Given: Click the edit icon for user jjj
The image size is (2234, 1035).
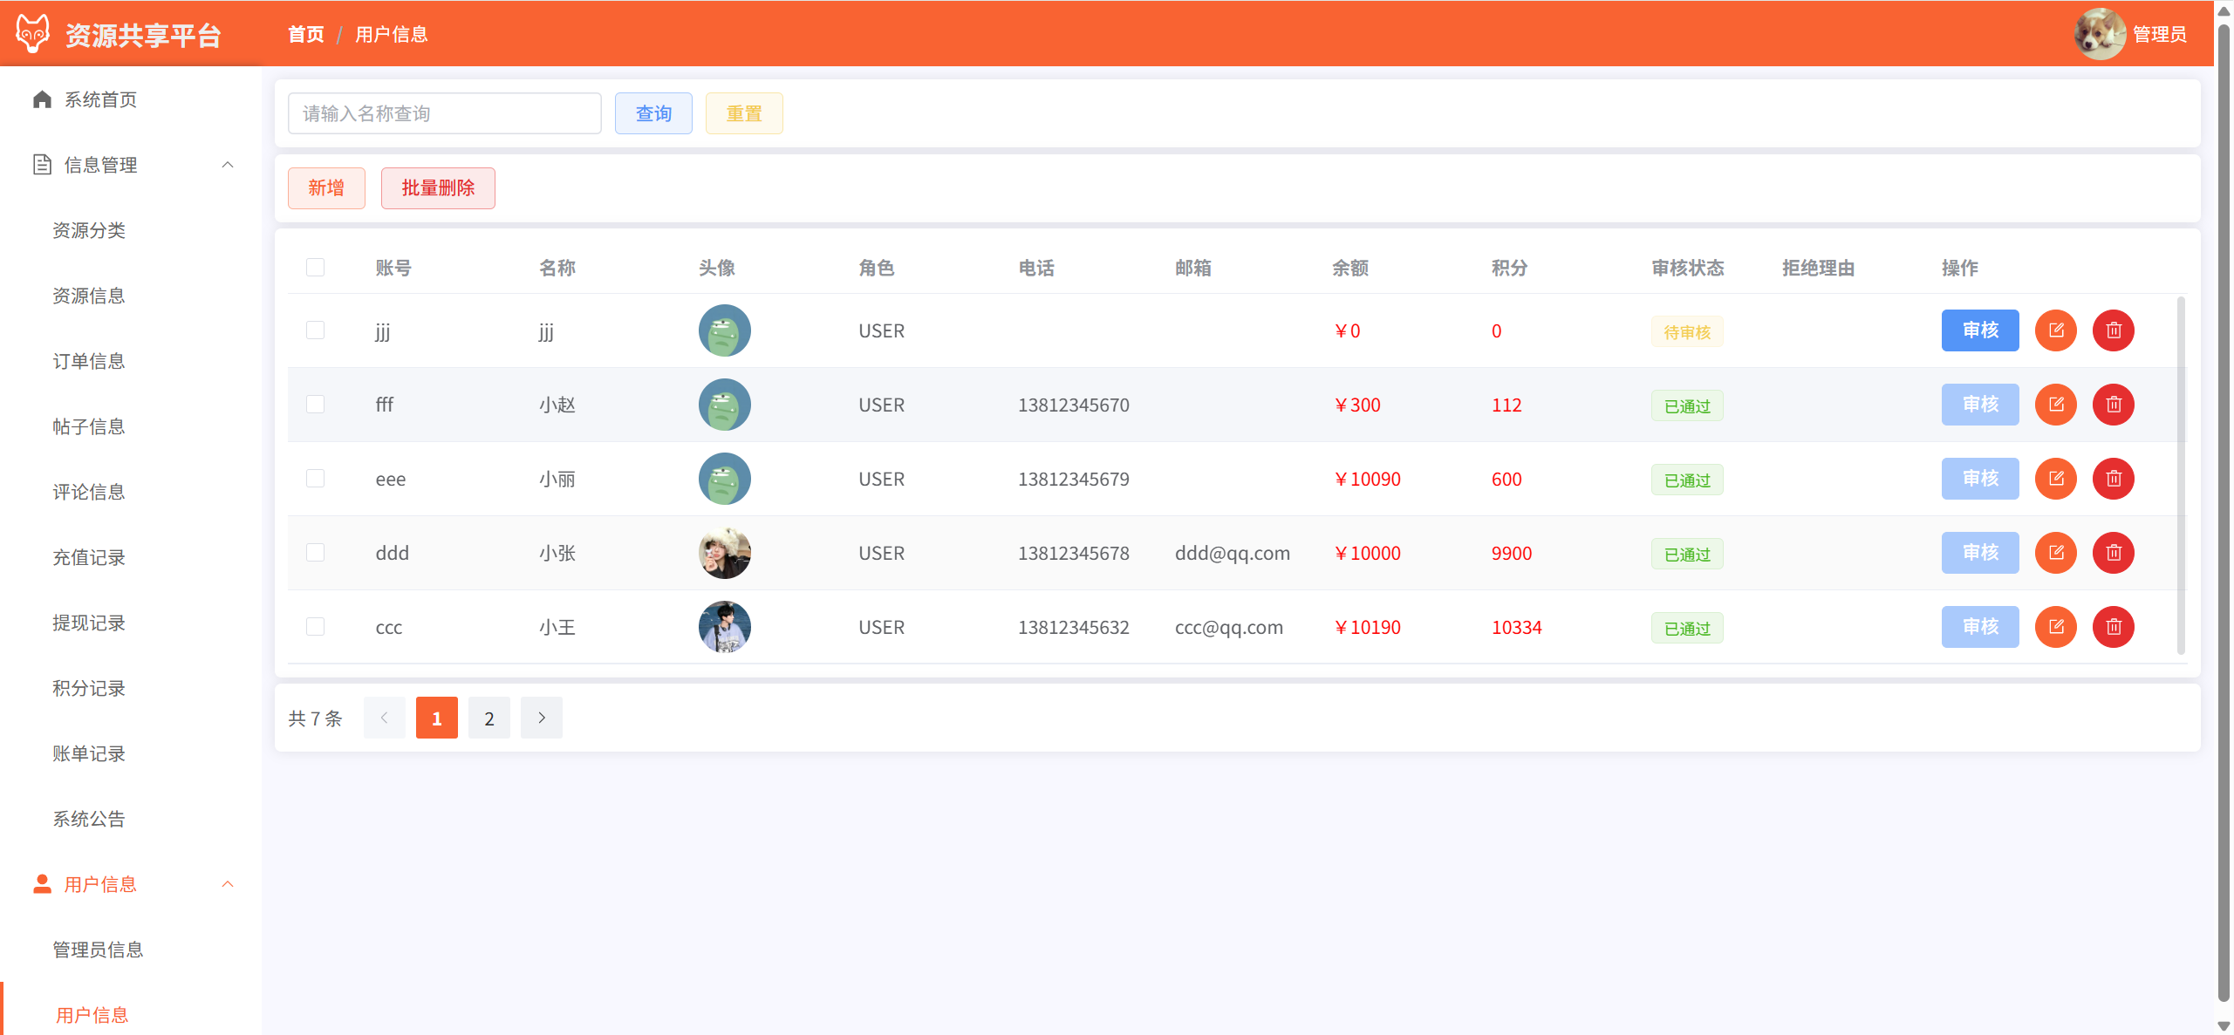Looking at the screenshot, I should [2055, 330].
